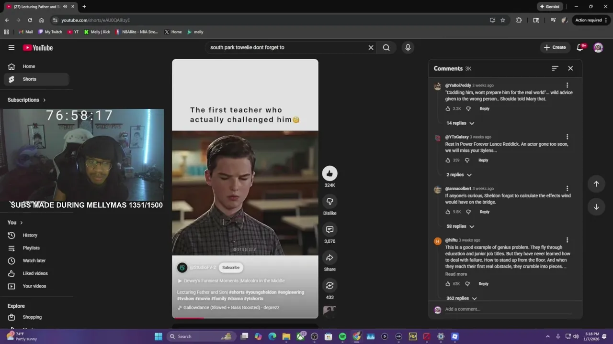Open the My Twitch bookmark
The width and height of the screenshot is (613, 344).
tap(50, 32)
